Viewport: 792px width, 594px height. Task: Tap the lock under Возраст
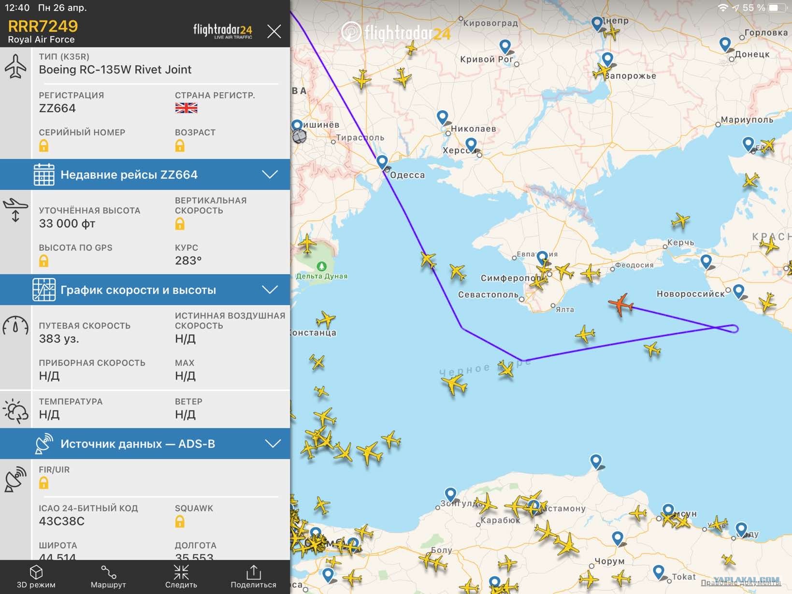(x=180, y=145)
